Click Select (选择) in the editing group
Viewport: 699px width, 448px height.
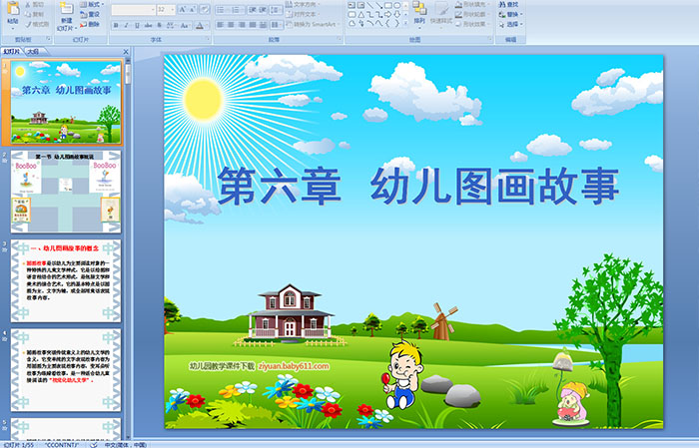(x=511, y=24)
